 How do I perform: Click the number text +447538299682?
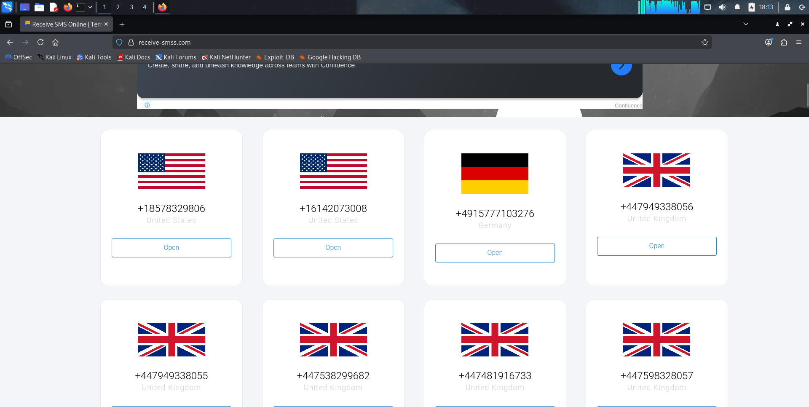pos(333,376)
